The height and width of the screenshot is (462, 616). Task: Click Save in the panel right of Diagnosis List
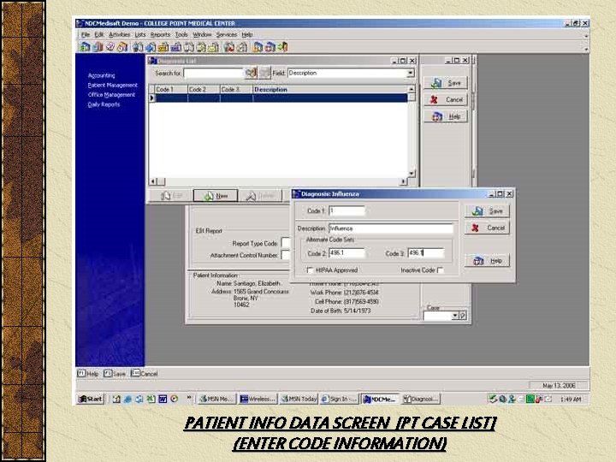(446, 83)
